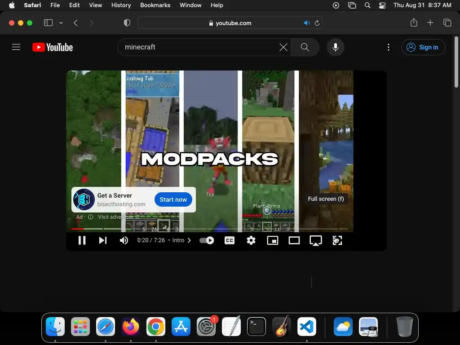460x345 pixels.
Task: Show Safari tab overview
Action: click(447, 22)
